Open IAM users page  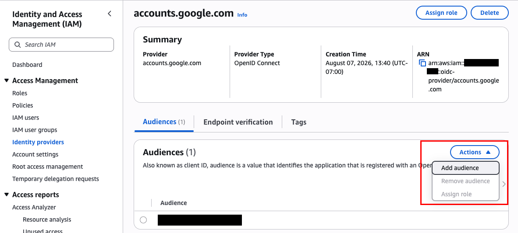click(25, 118)
